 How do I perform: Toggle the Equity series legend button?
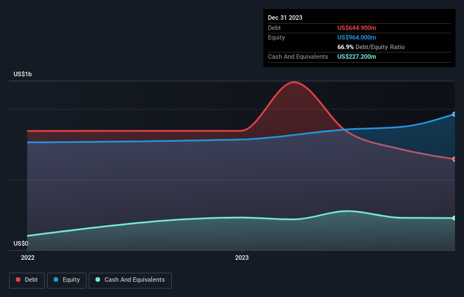tap(67, 280)
